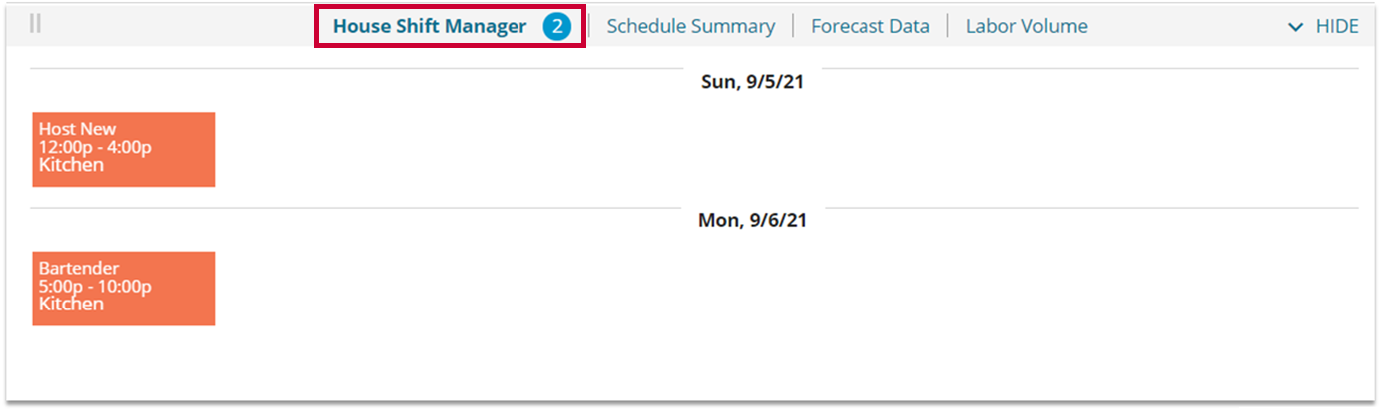Click the separator before the Labor Volume tab
1381x411 pixels.
pyautogui.click(x=948, y=27)
